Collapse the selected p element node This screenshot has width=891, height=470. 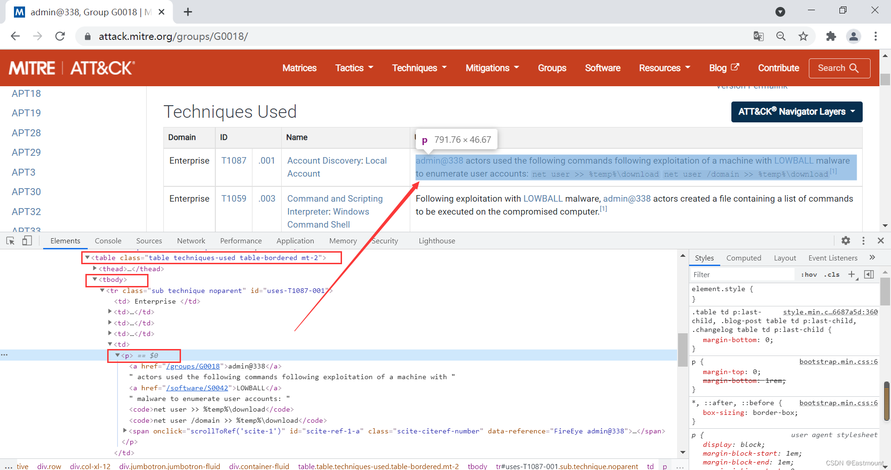pyautogui.click(x=117, y=355)
